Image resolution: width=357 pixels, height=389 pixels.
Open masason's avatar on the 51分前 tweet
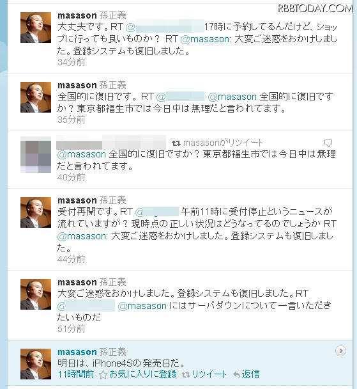[36, 294]
